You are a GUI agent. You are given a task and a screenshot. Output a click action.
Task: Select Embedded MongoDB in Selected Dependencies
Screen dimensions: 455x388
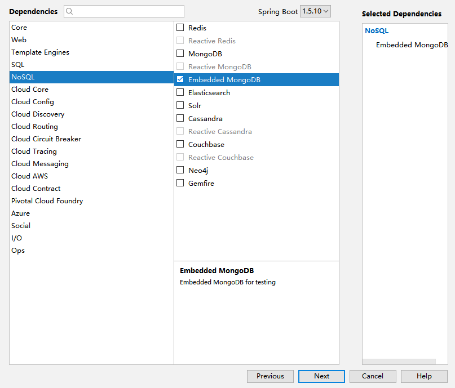(412, 45)
